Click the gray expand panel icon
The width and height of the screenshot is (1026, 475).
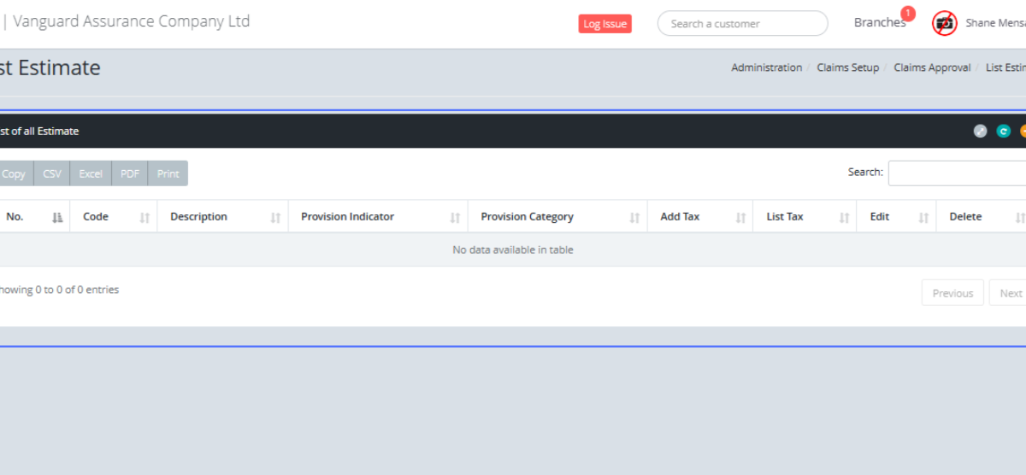980,132
